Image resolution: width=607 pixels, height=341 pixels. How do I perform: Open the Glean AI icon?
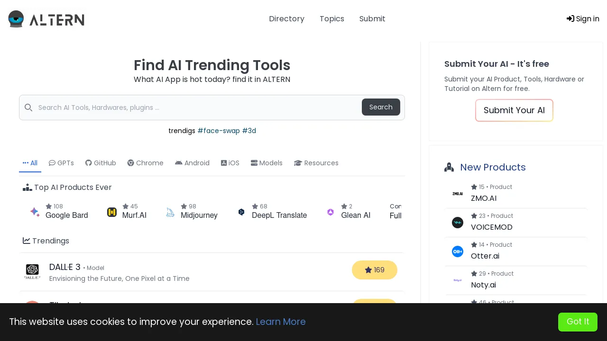point(331,212)
